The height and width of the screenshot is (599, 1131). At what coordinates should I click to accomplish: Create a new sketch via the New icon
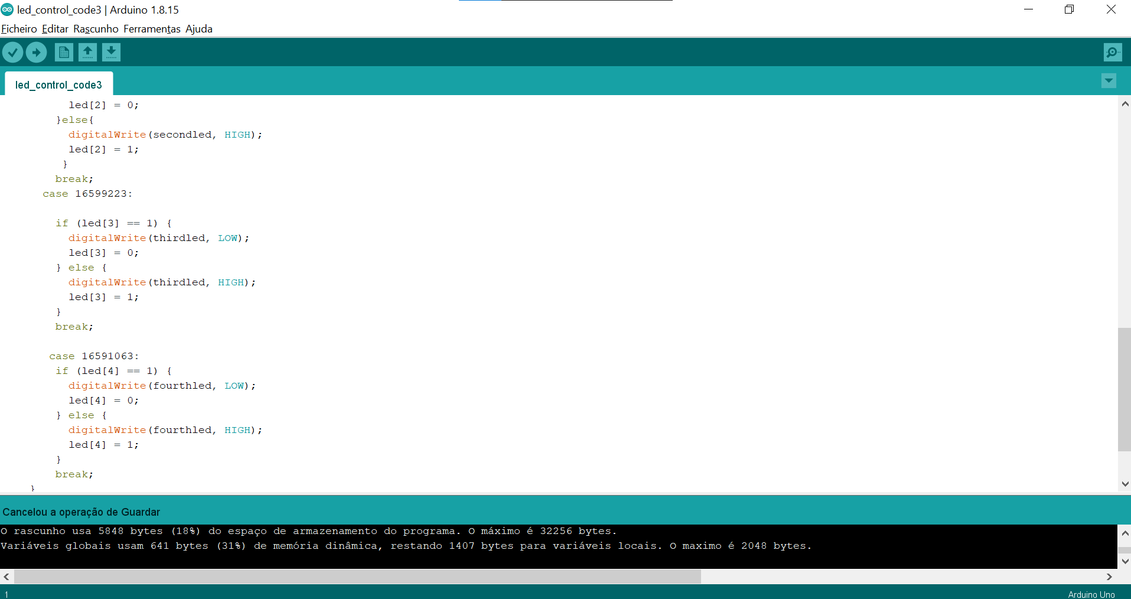63,52
